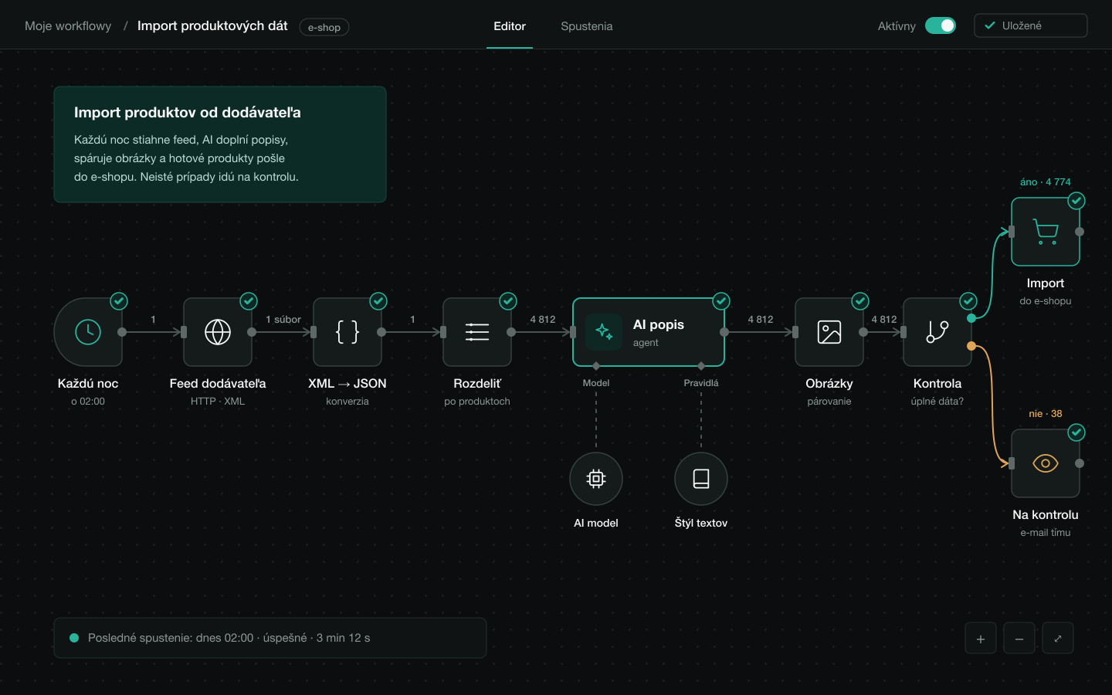Click the output port of Import node
This screenshot has height=695, width=1112.
(x=1080, y=232)
